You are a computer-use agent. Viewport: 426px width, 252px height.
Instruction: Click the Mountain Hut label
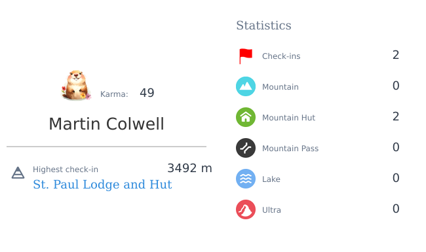coord(288,117)
